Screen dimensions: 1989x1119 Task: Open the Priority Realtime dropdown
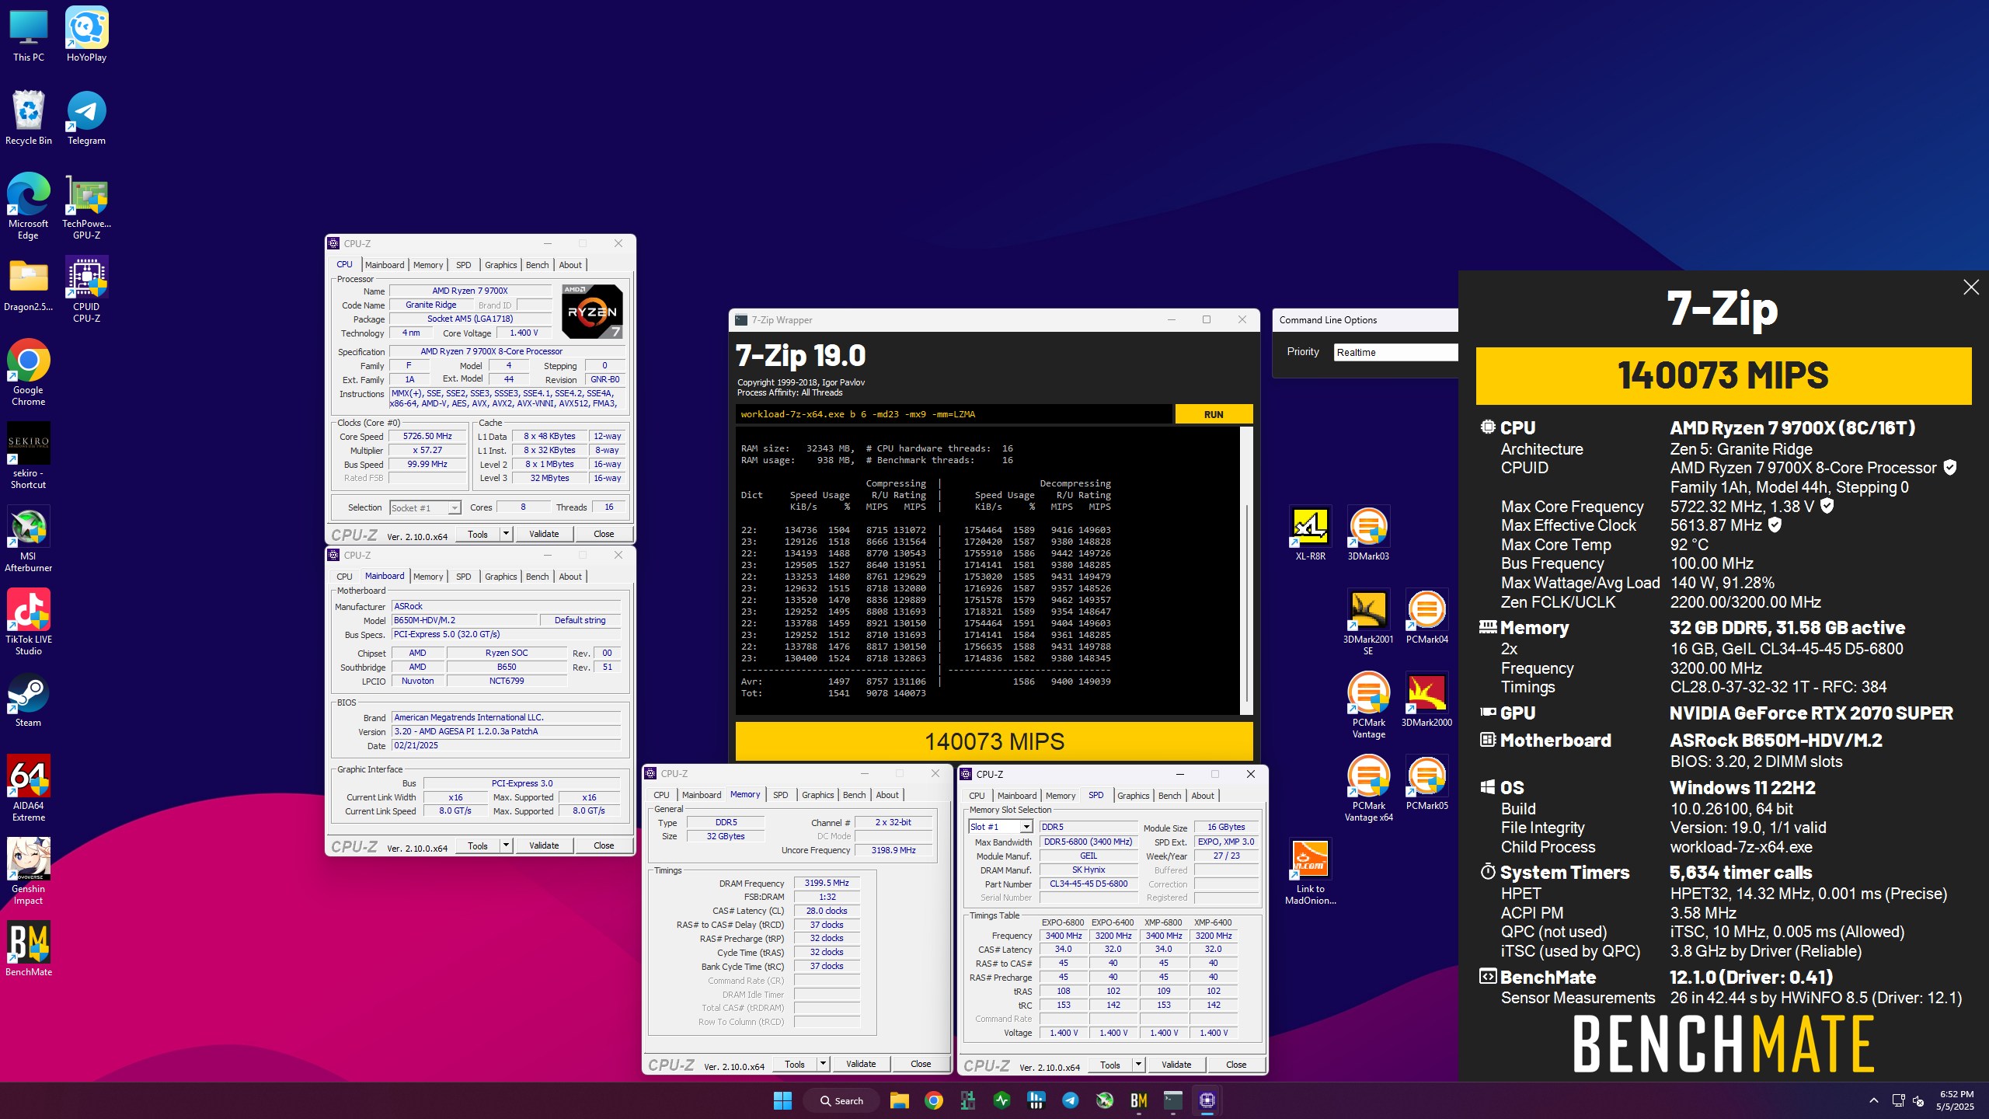click(1395, 352)
